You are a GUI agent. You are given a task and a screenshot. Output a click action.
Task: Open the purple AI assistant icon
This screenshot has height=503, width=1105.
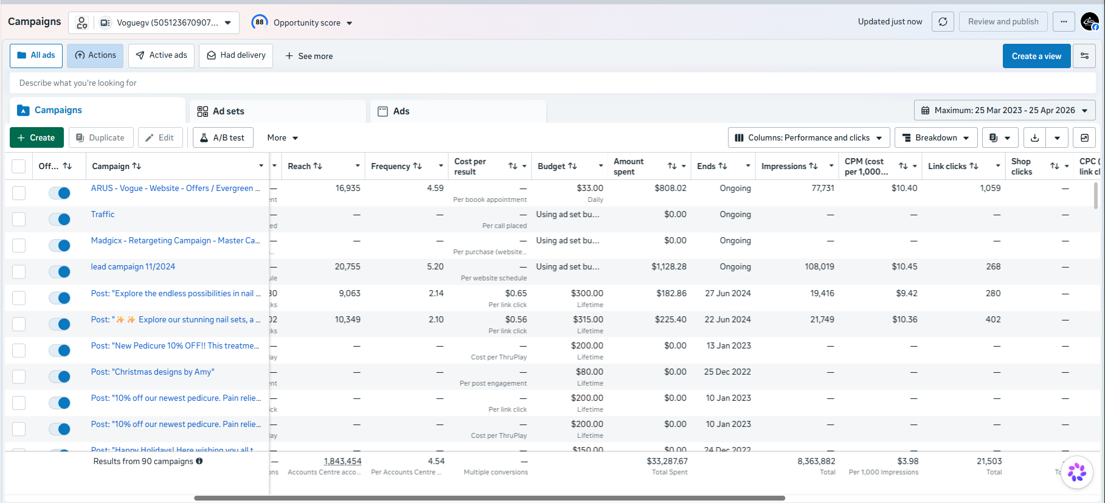(1077, 472)
